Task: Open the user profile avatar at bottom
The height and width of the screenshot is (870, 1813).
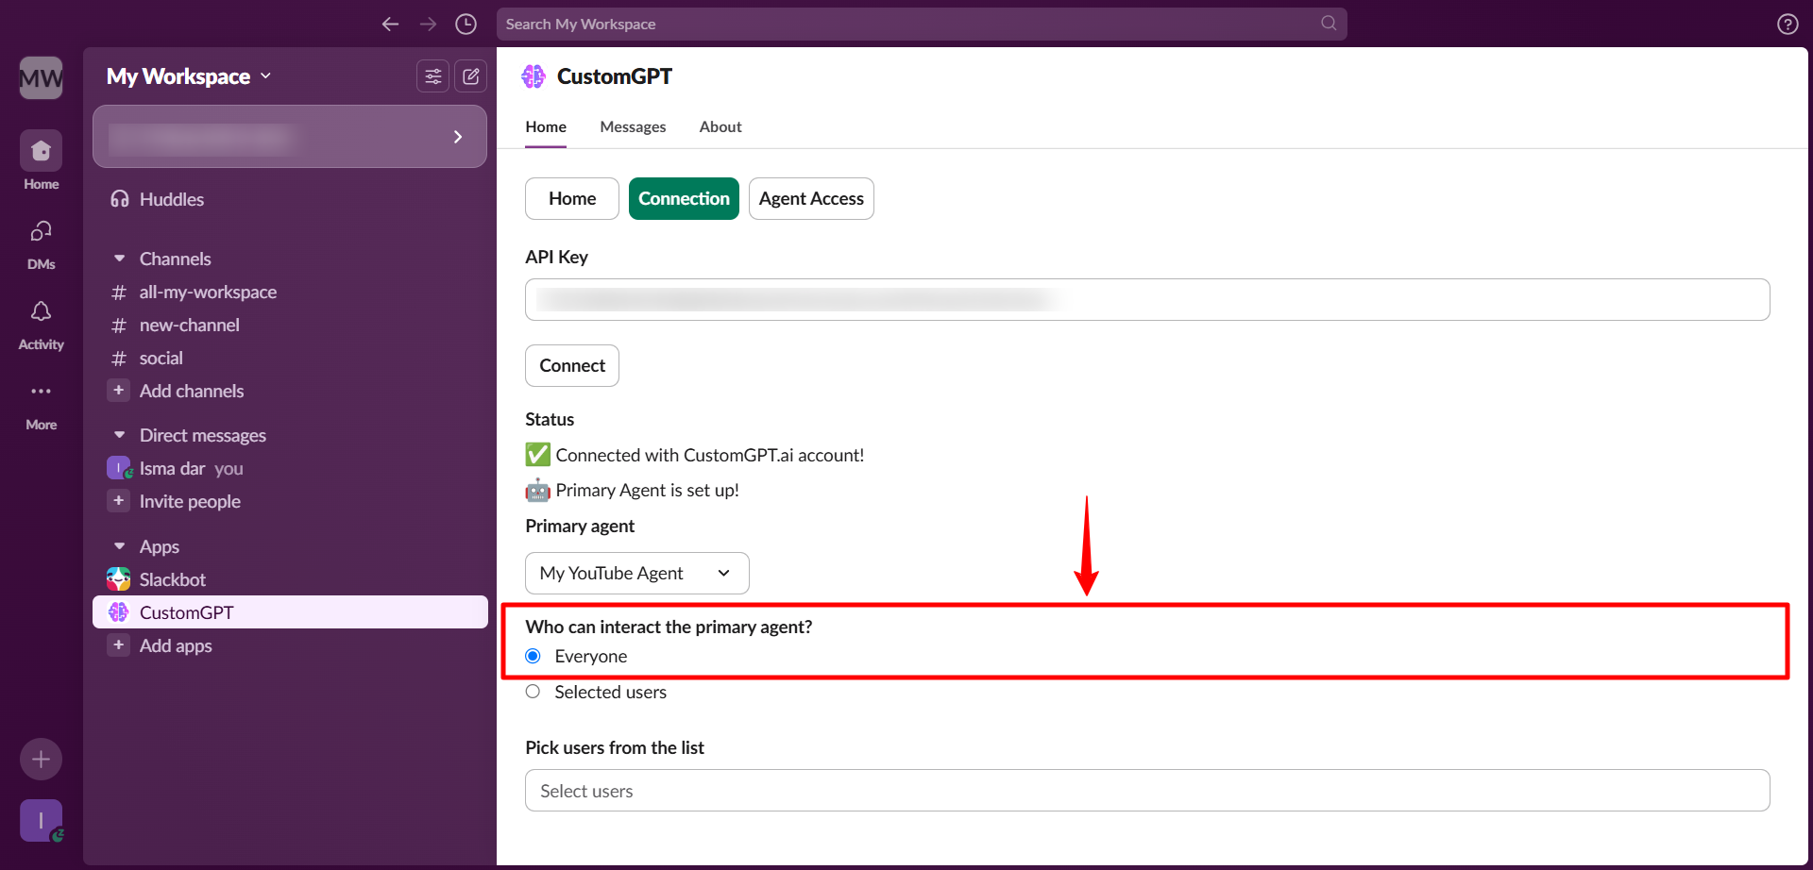Action: (x=42, y=821)
